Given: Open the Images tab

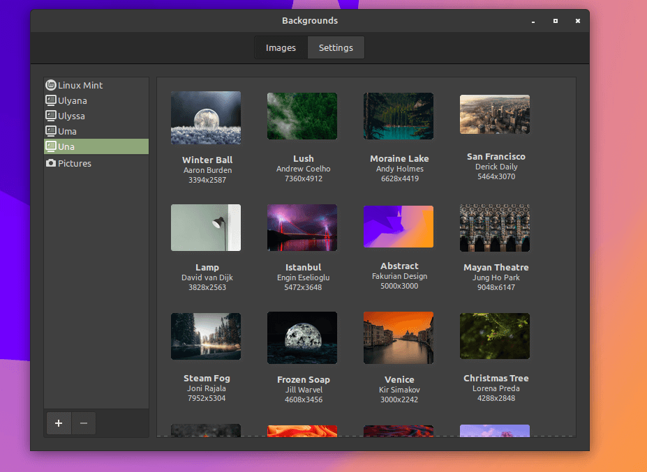Looking at the screenshot, I should (281, 48).
